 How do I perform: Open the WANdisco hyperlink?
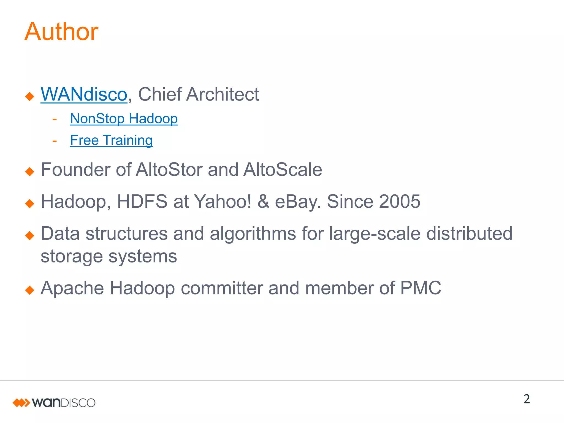pos(84,94)
